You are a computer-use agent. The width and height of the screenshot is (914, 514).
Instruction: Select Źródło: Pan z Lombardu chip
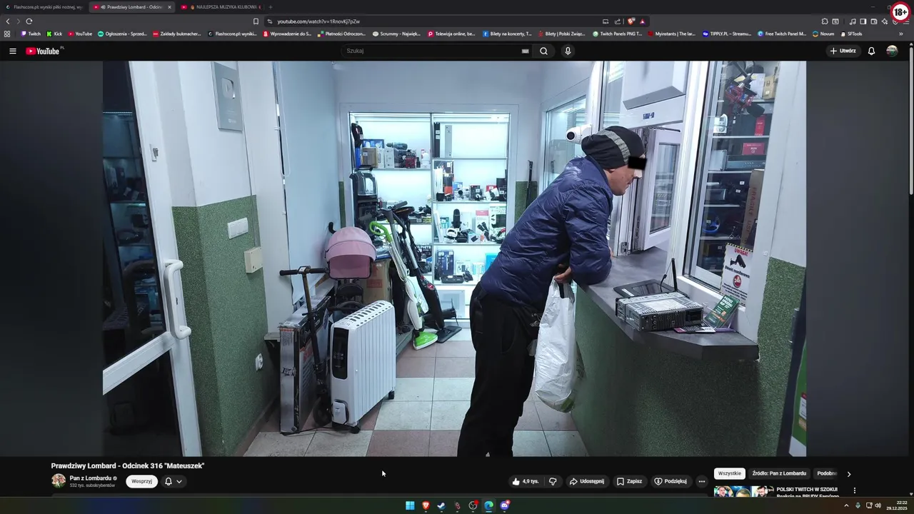[779, 473]
